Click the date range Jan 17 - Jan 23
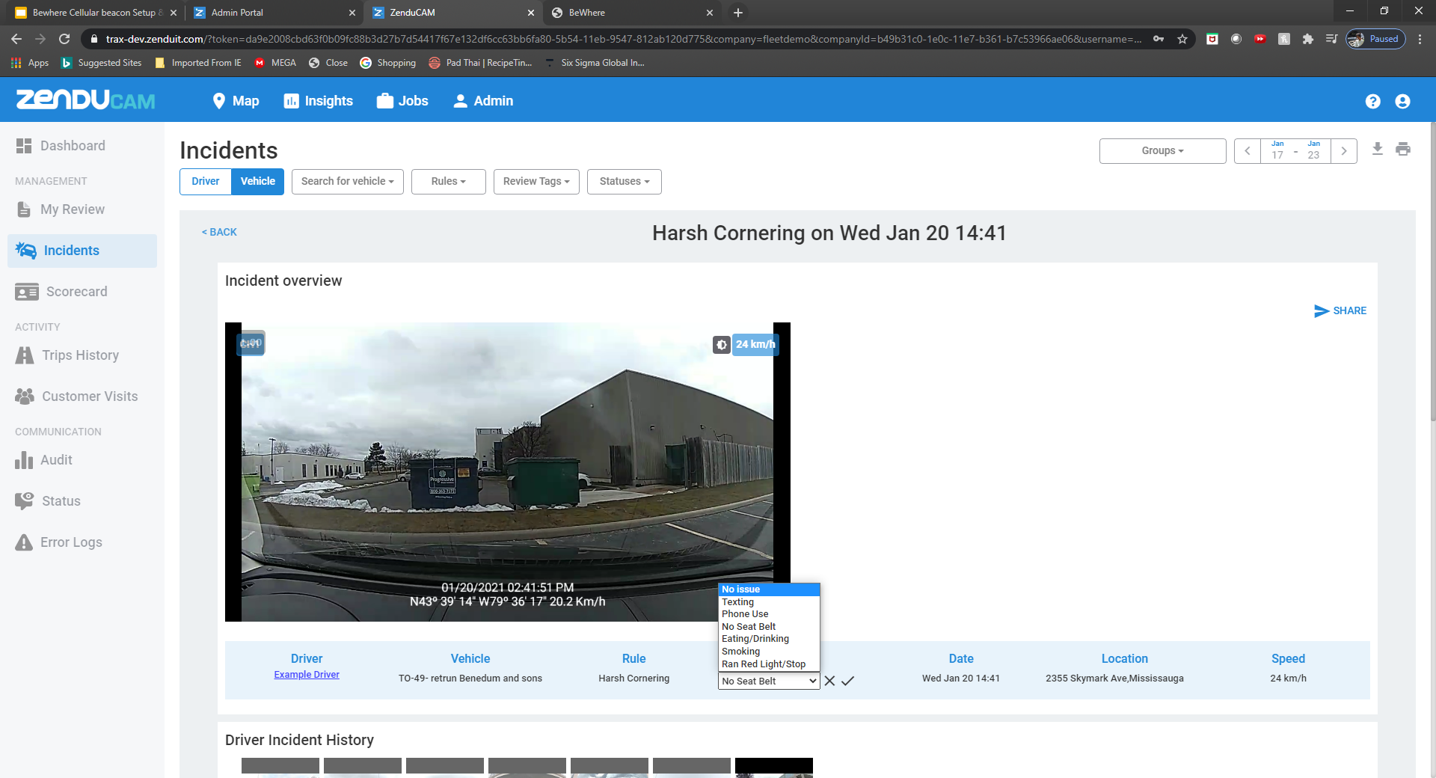The height and width of the screenshot is (778, 1436). (1295, 151)
